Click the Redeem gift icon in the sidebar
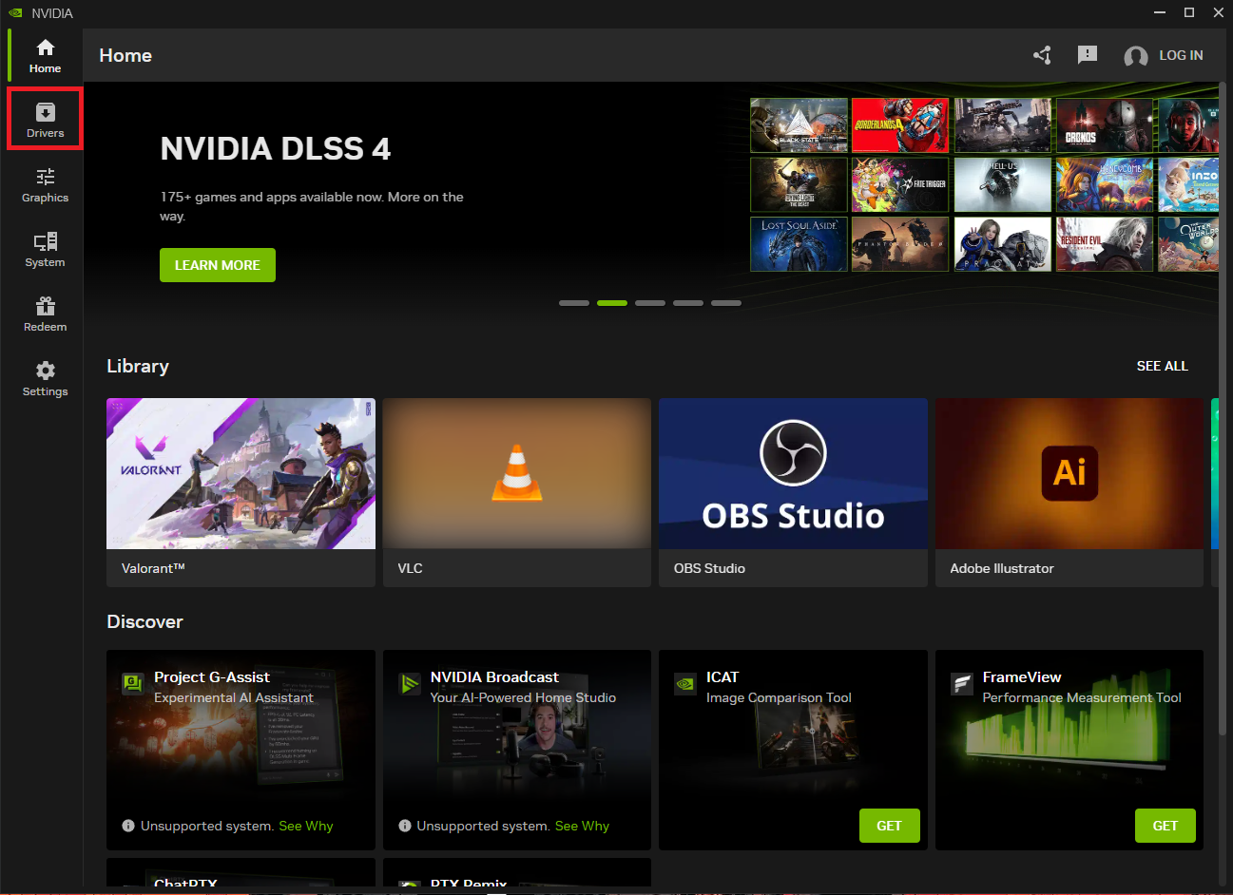Viewport: 1233px width, 895px height. 45,314
